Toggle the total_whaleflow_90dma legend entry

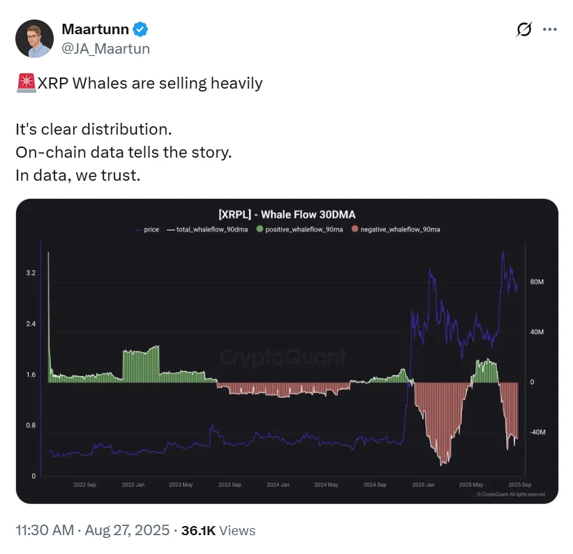[202, 229]
